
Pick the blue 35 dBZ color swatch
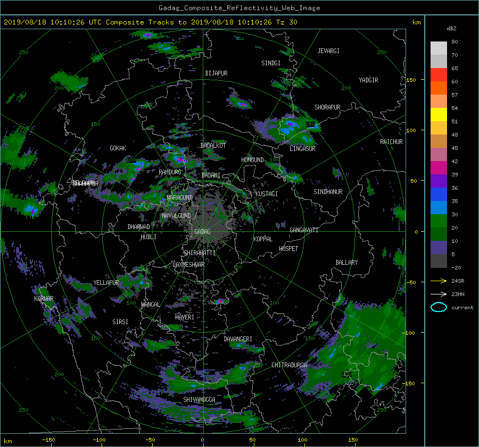[x=439, y=195]
